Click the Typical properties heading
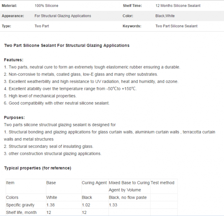224x216 pixels. [37, 168]
